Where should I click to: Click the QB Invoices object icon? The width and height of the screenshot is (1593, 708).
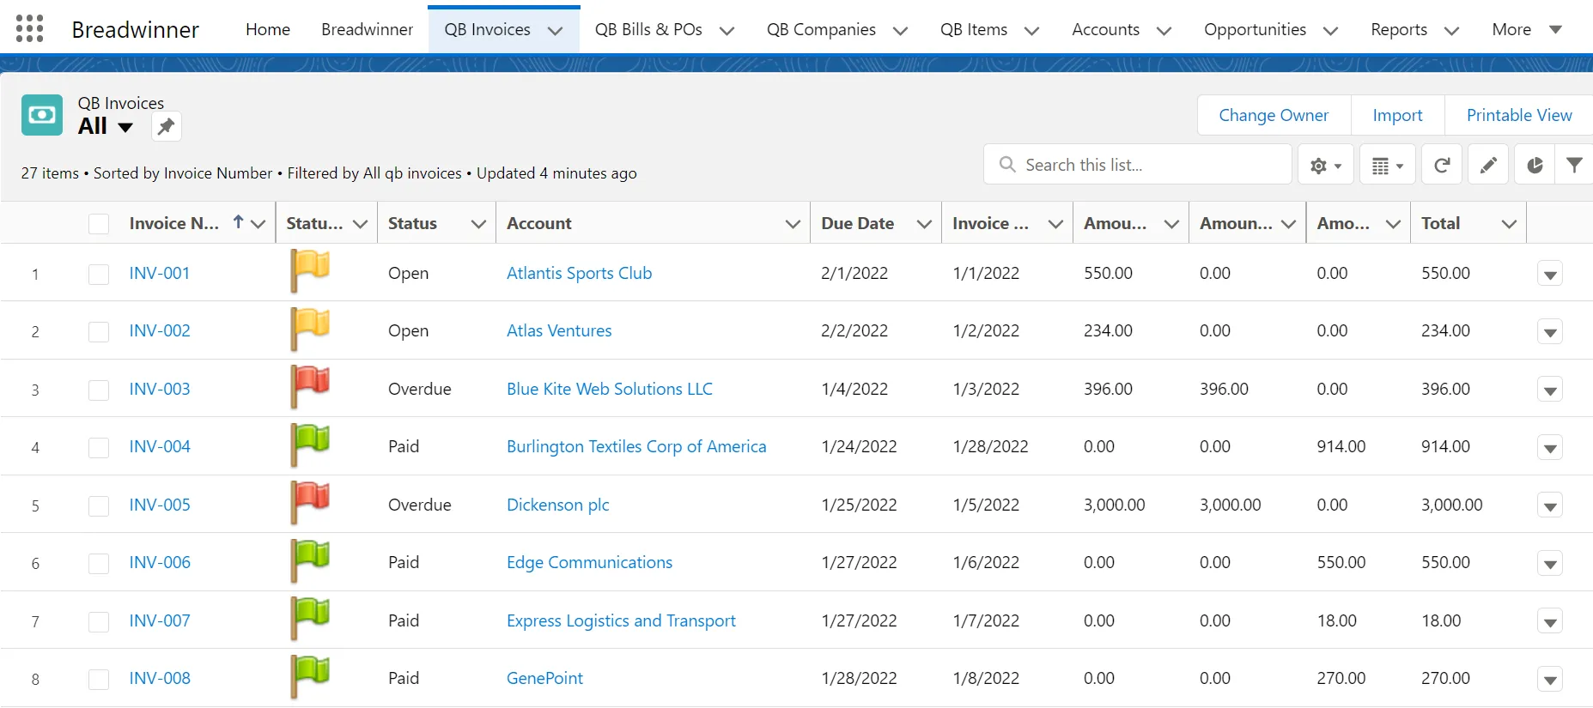(42, 115)
